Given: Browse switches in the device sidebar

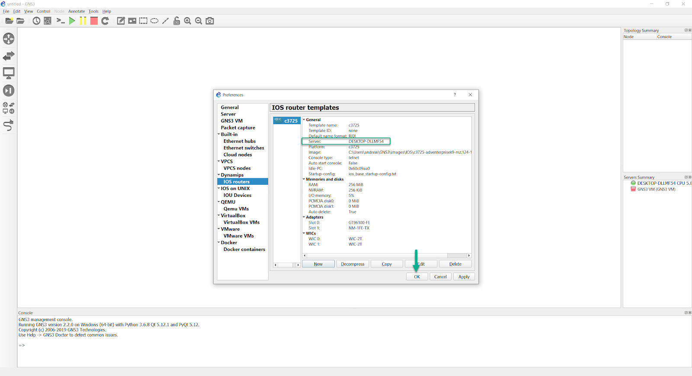Looking at the screenshot, I should pos(9,56).
